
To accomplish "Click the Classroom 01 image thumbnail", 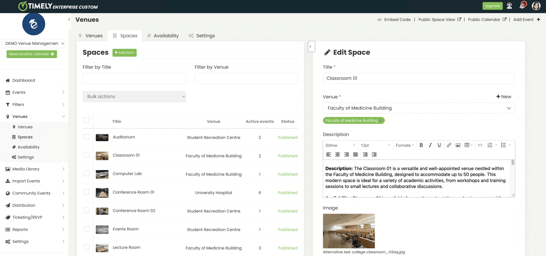I will (102, 156).
